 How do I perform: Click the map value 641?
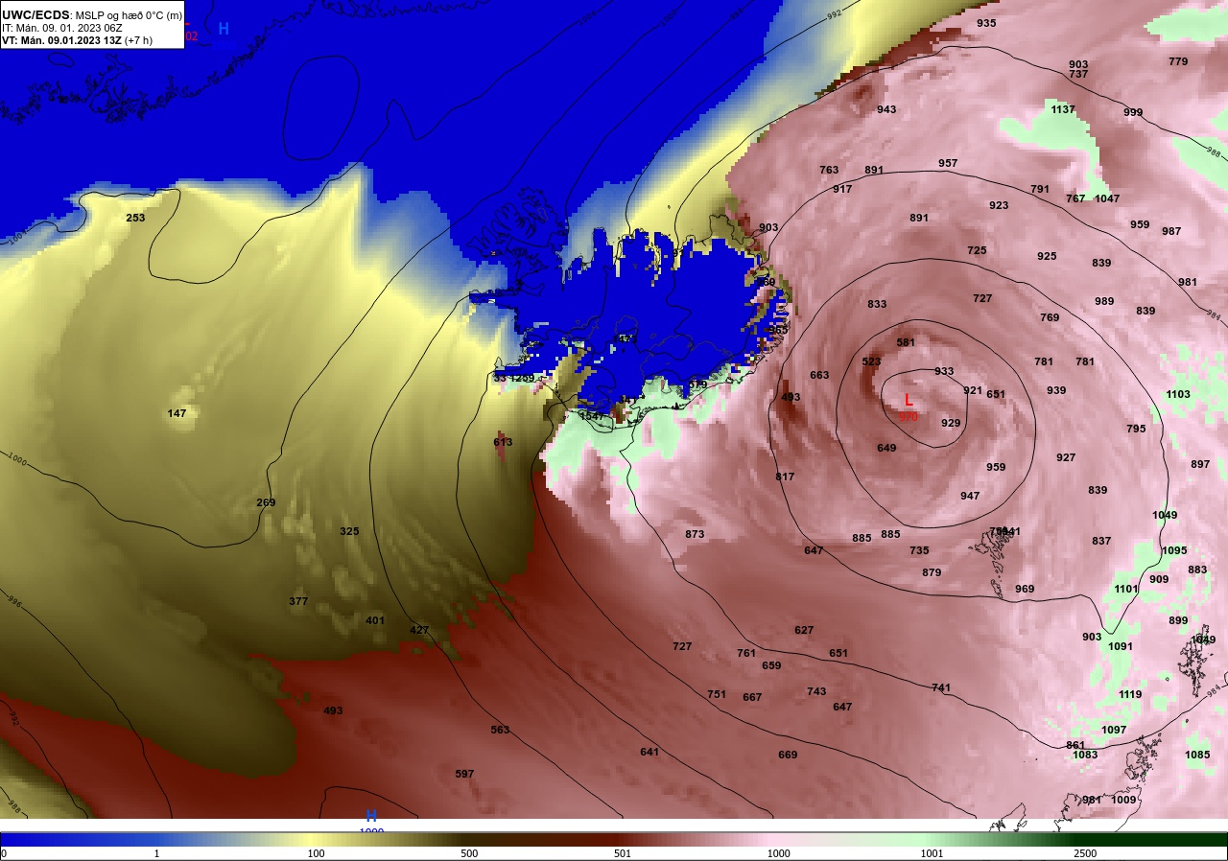tap(649, 752)
